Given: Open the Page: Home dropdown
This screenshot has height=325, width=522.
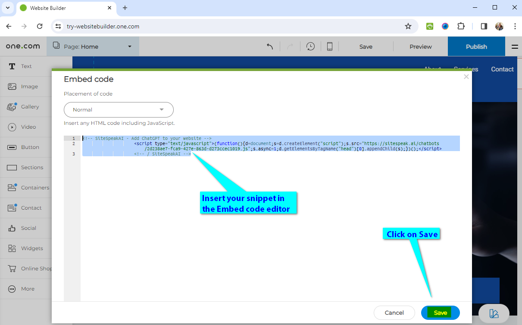Looking at the screenshot, I should click(x=93, y=46).
